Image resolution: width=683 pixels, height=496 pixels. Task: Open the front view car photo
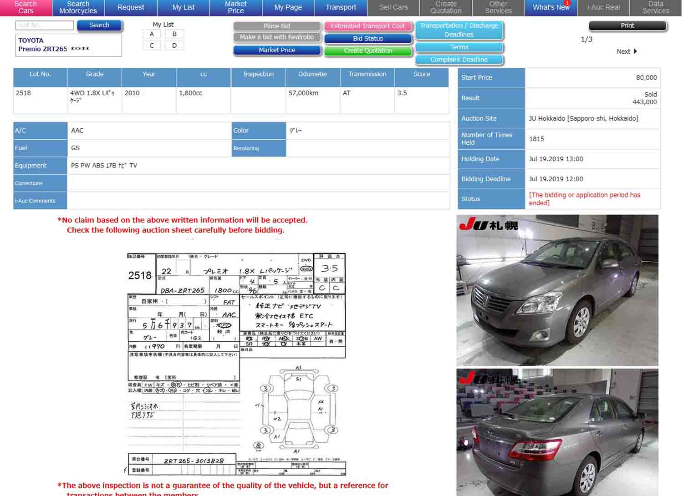tap(557, 290)
